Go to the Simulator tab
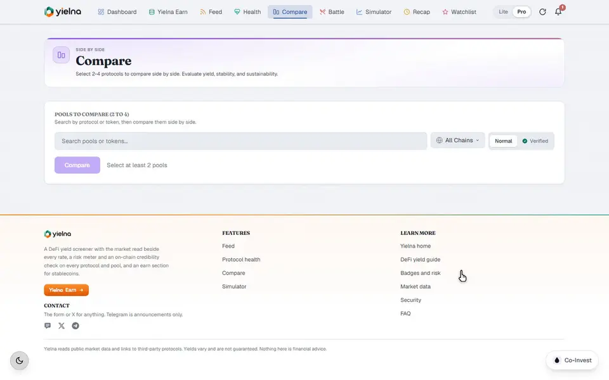This screenshot has height=380, width=609. pos(374,11)
